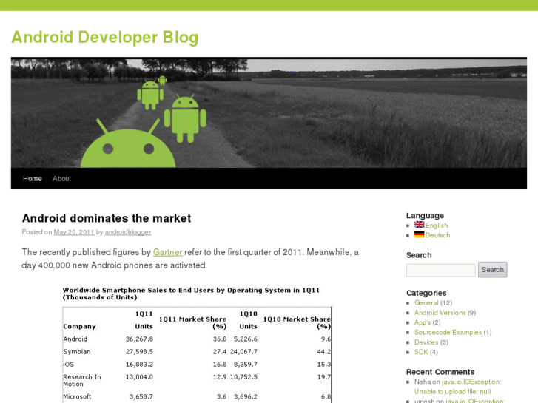The image size is (538, 403).
Task: Click the table value 16,883.2 for iOS
Action: click(x=139, y=365)
